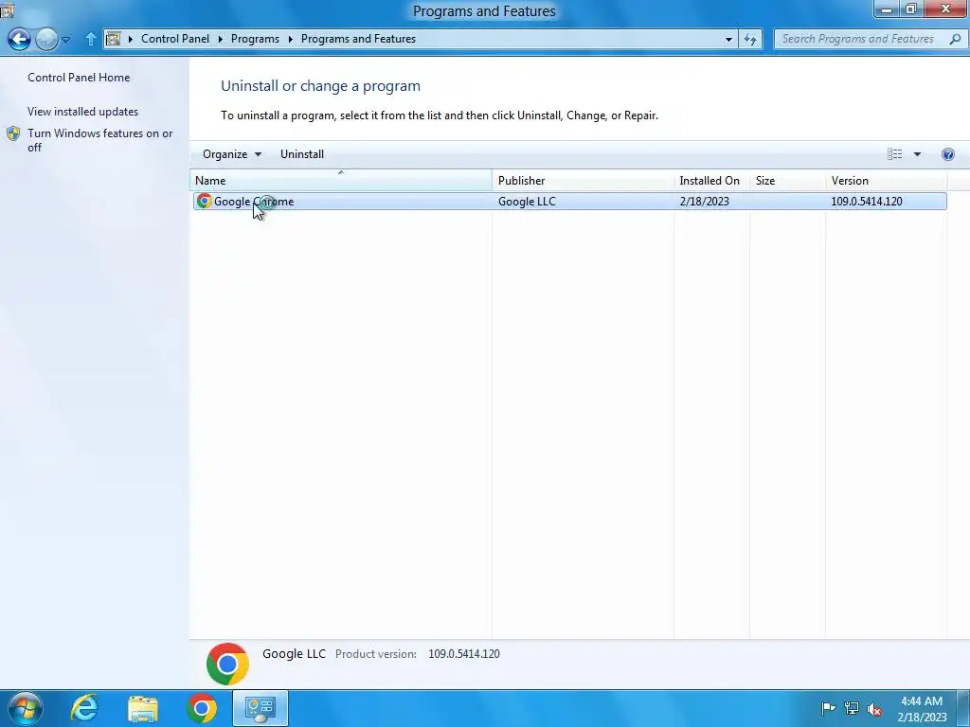The width and height of the screenshot is (970, 727).
Task: Click the shield icon beside Windows features
Action: click(13, 133)
